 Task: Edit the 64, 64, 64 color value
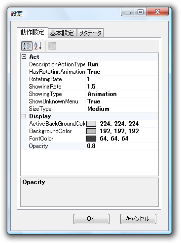click(x=114, y=139)
